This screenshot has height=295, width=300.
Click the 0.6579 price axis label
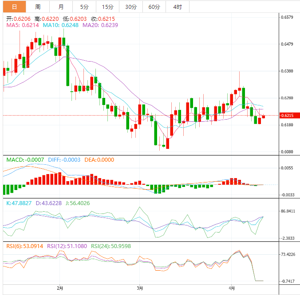coord(287,17)
